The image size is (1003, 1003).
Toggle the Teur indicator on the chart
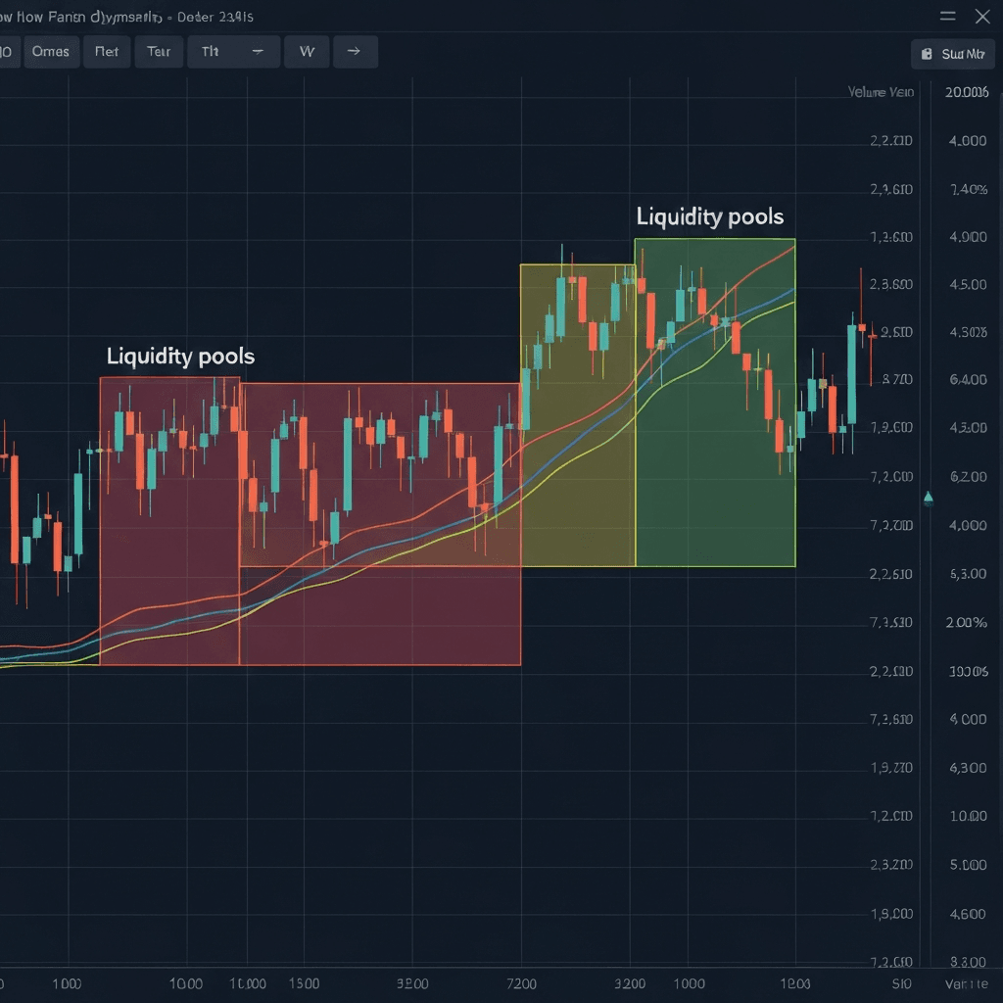(x=159, y=52)
